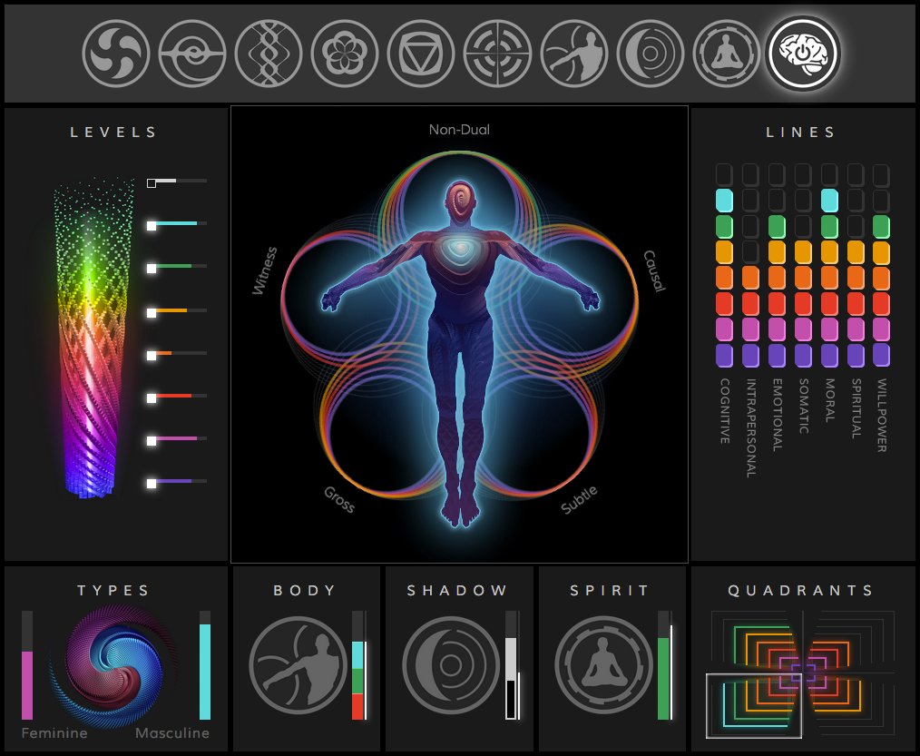920x756 pixels.
Task: Select the Gross state label
Action: pos(339,498)
